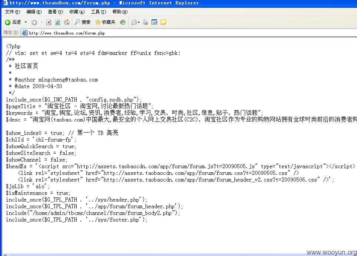Screen dimensions: 357x256
Task: Open the 文件(F) menu
Action: click(13, 12)
